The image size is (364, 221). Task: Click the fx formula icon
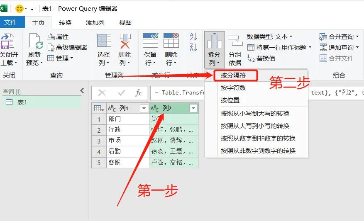click(x=138, y=93)
